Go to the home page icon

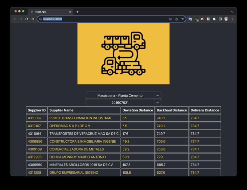pyautogui.click(x=33, y=19)
